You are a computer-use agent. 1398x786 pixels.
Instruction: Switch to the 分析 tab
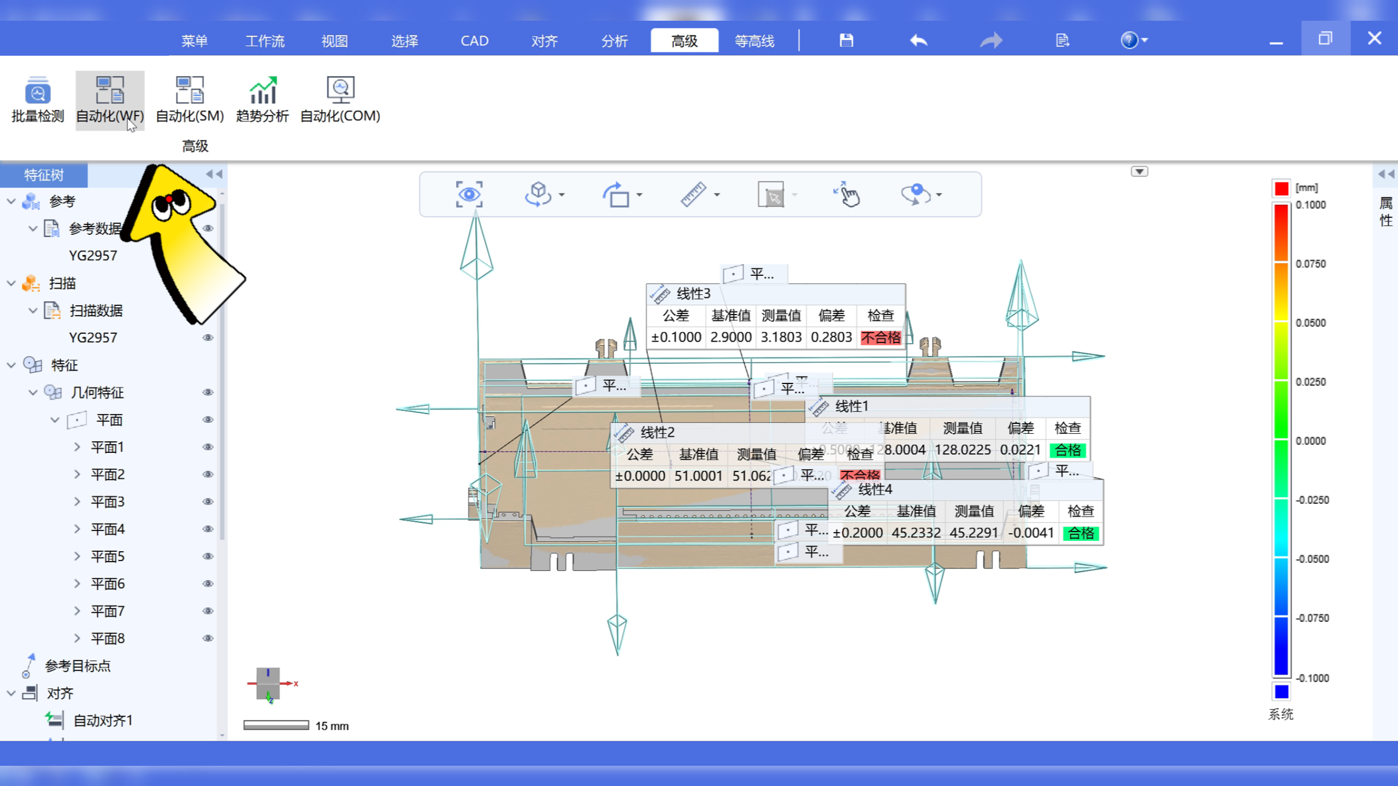(x=614, y=41)
